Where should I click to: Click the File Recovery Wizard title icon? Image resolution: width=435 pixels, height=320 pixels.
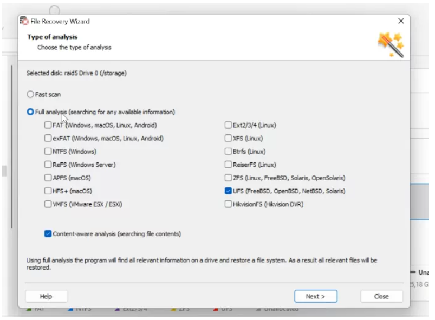[x=24, y=21]
